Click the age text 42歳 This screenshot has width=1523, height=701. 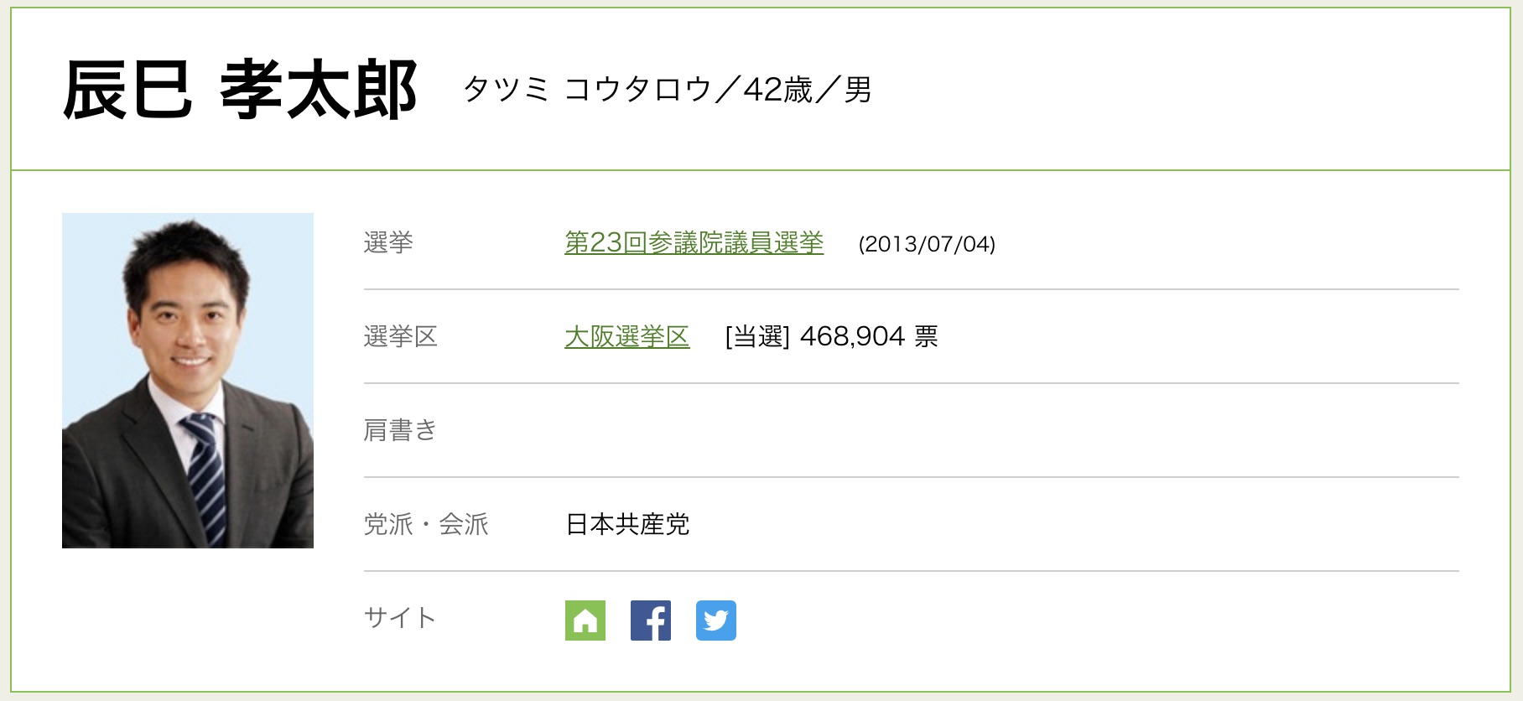pos(777,89)
